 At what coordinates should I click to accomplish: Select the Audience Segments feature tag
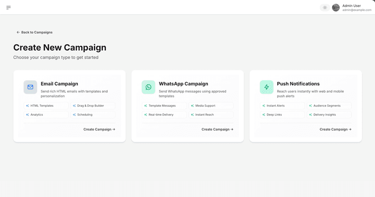point(329,105)
